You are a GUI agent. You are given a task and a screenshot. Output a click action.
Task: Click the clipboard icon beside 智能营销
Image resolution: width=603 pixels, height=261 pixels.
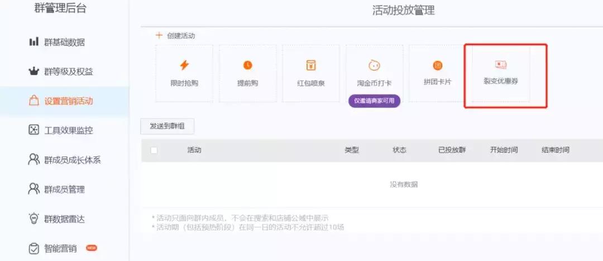[x=34, y=248]
